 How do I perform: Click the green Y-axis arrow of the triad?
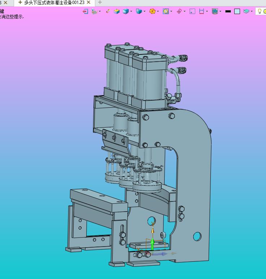point(152,244)
